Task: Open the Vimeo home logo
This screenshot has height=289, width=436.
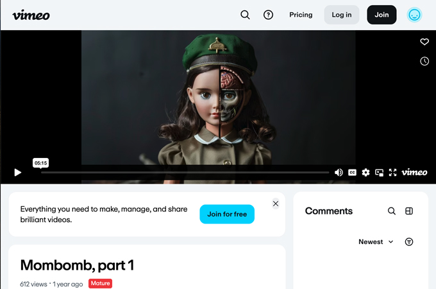Action: coord(31,15)
